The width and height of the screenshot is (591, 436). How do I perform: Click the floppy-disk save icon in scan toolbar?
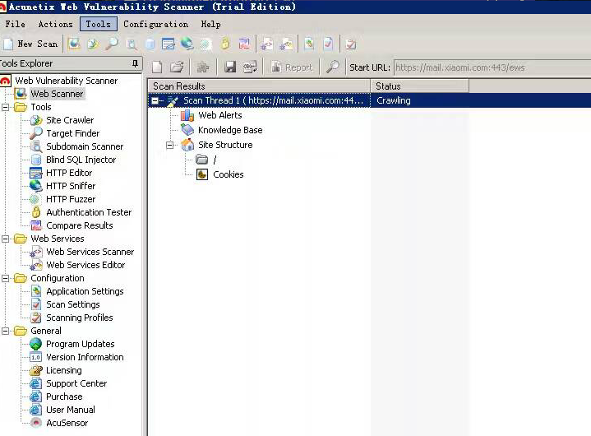tap(230, 67)
